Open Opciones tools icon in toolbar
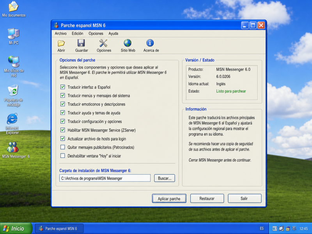 [103, 43]
